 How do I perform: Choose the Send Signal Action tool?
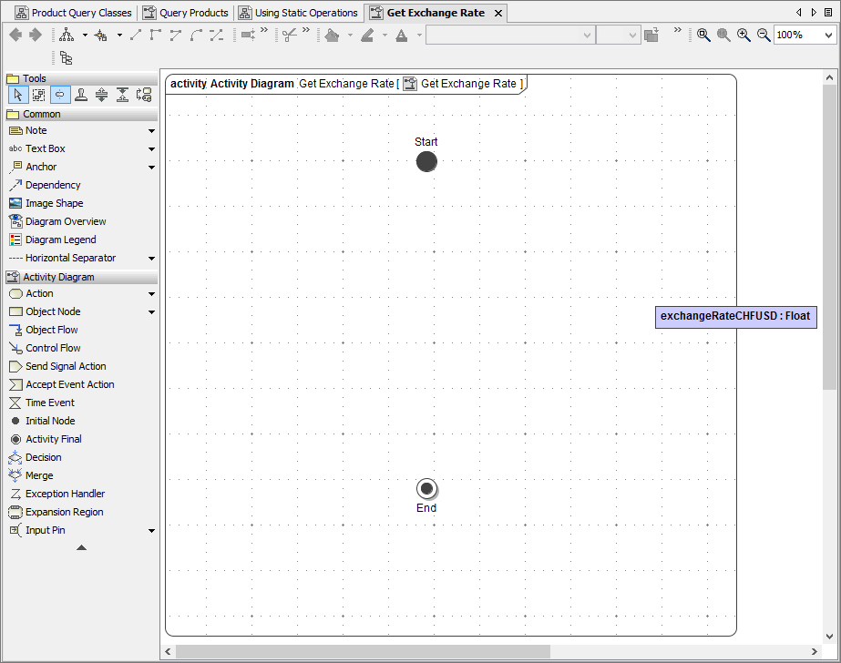pyautogui.click(x=65, y=366)
